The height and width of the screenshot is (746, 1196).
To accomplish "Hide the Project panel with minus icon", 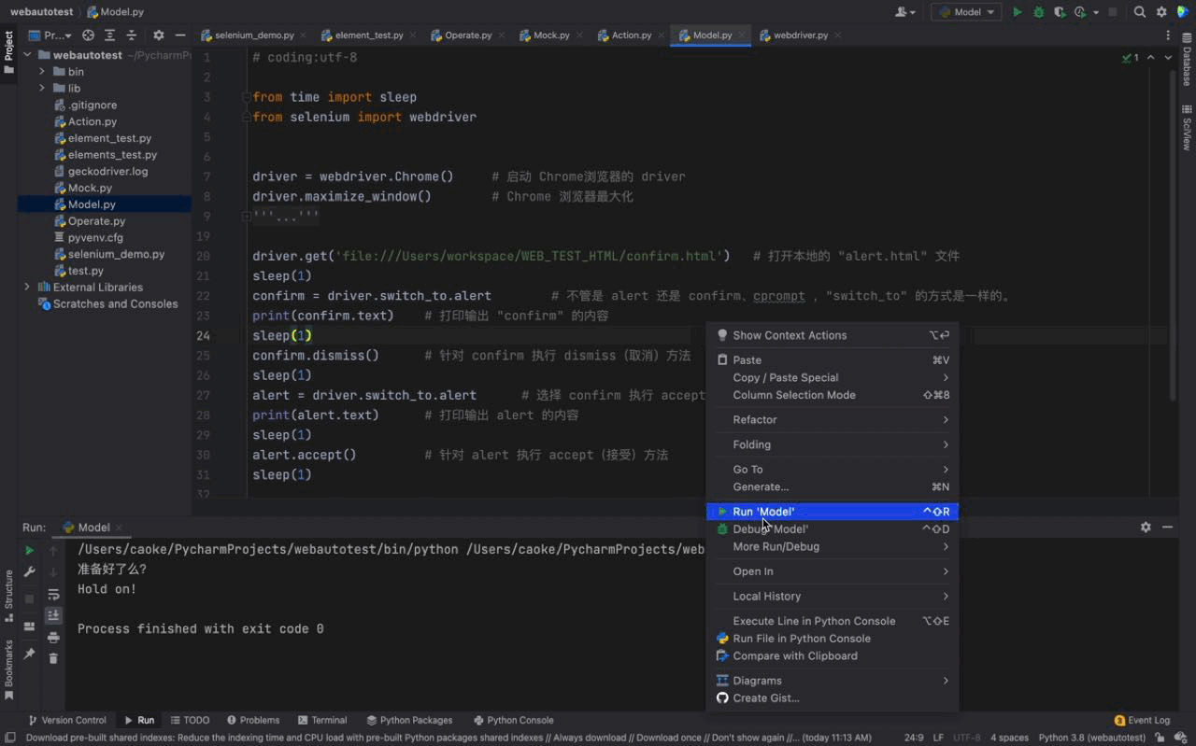I will click(179, 35).
